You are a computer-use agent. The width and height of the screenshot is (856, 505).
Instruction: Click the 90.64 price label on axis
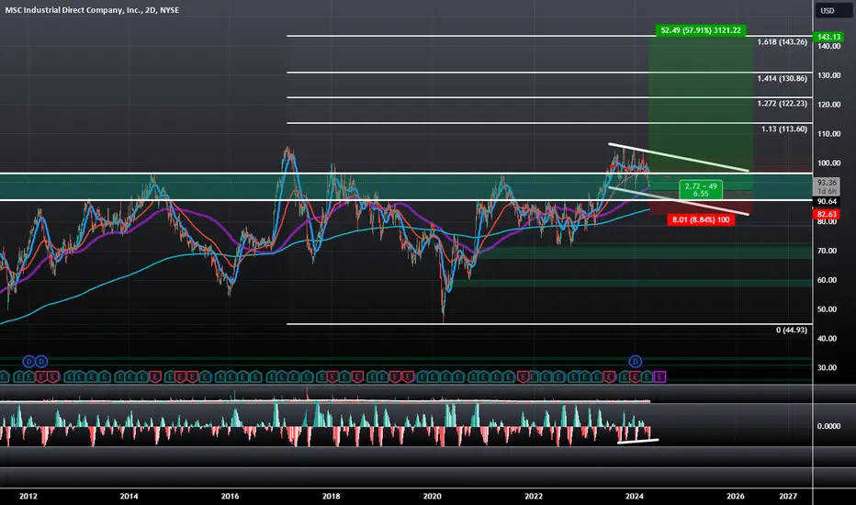pyautogui.click(x=828, y=201)
